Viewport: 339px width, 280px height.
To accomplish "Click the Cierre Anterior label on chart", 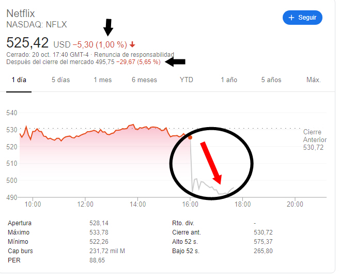I will click(315, 136).
